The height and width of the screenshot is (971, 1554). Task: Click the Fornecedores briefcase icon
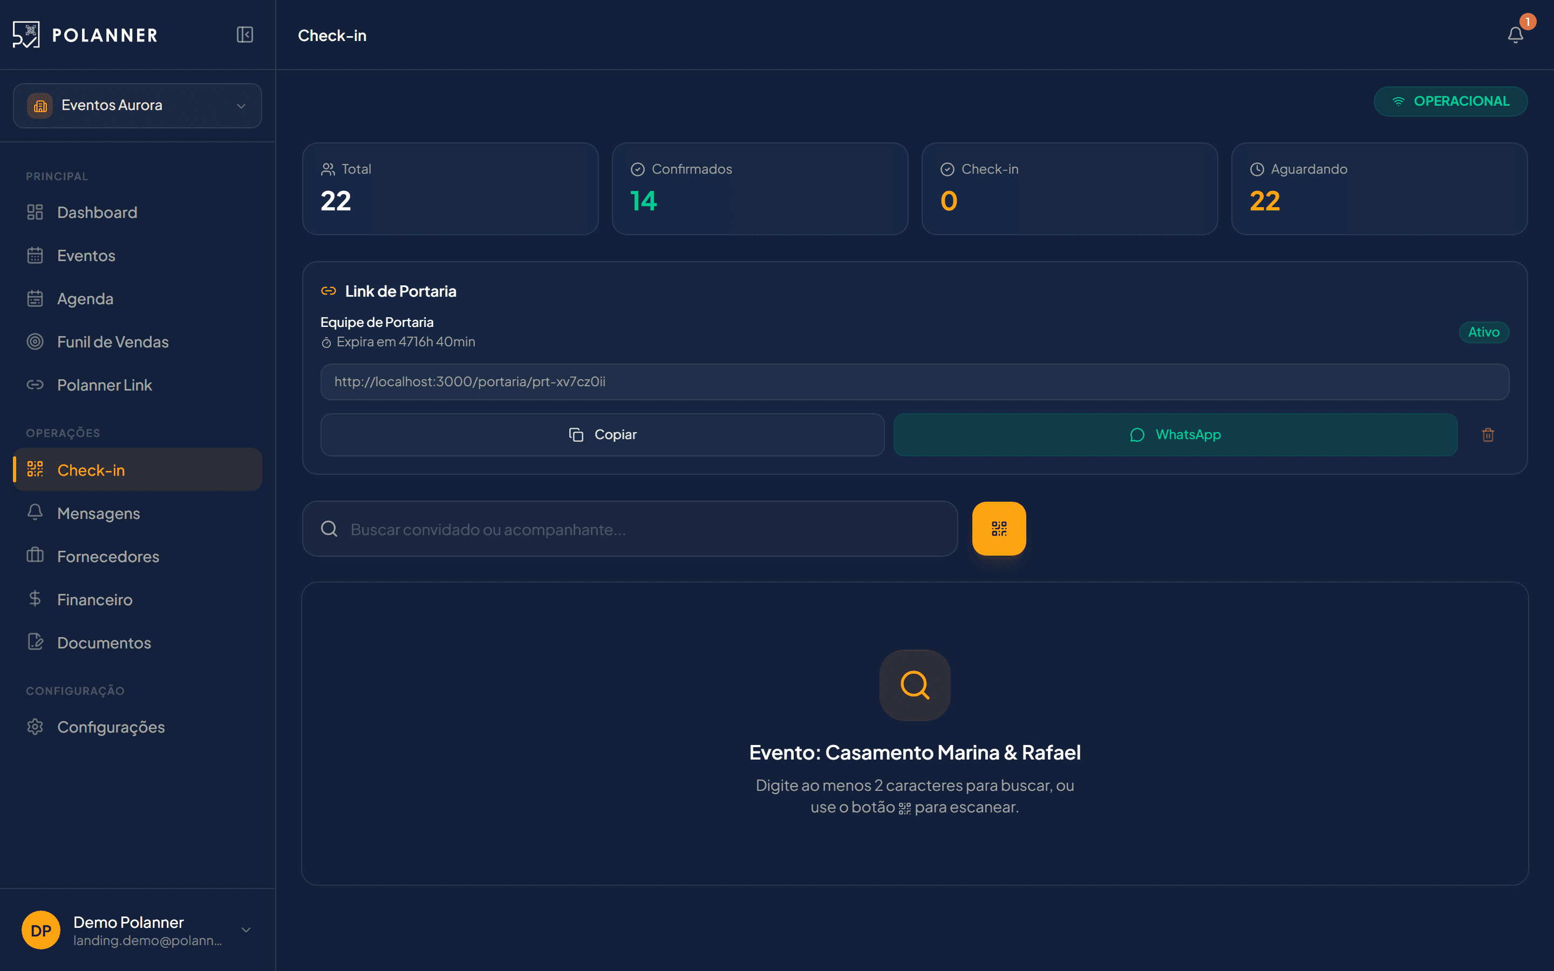click(35, 555)
